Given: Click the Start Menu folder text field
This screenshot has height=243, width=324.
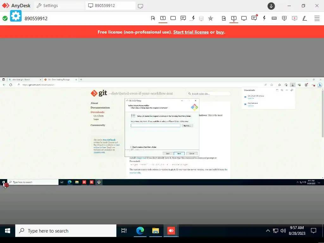Looking at the screenshot, I should click(x=155, y=125).
